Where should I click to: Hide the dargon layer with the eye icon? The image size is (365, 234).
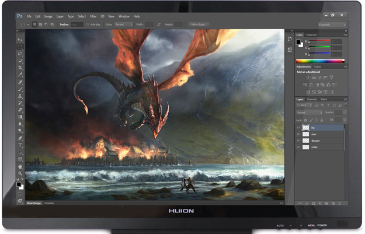pos(298,141)
